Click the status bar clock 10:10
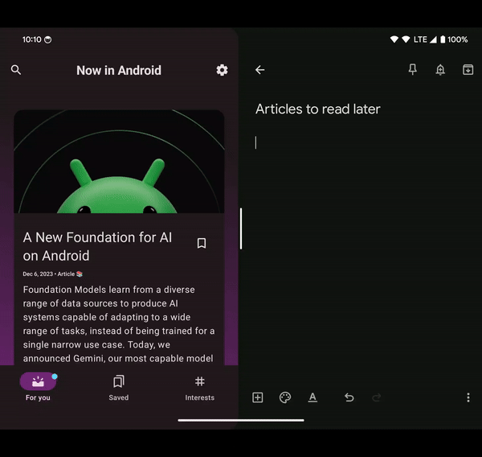This screenshot has height=457, width=482. point(31,39)
